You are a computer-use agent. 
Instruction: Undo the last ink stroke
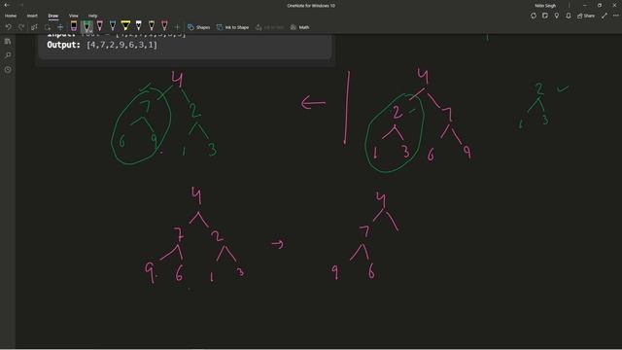tap(9, 27)
